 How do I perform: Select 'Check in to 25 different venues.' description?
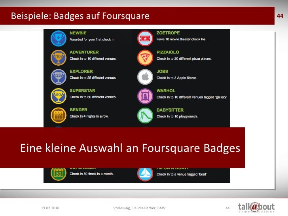(x=93, y=78)
